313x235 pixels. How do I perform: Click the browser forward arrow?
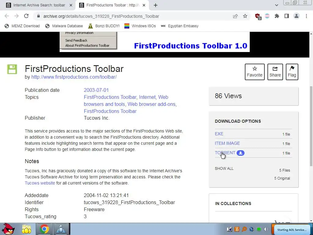(x=17, y=16)
